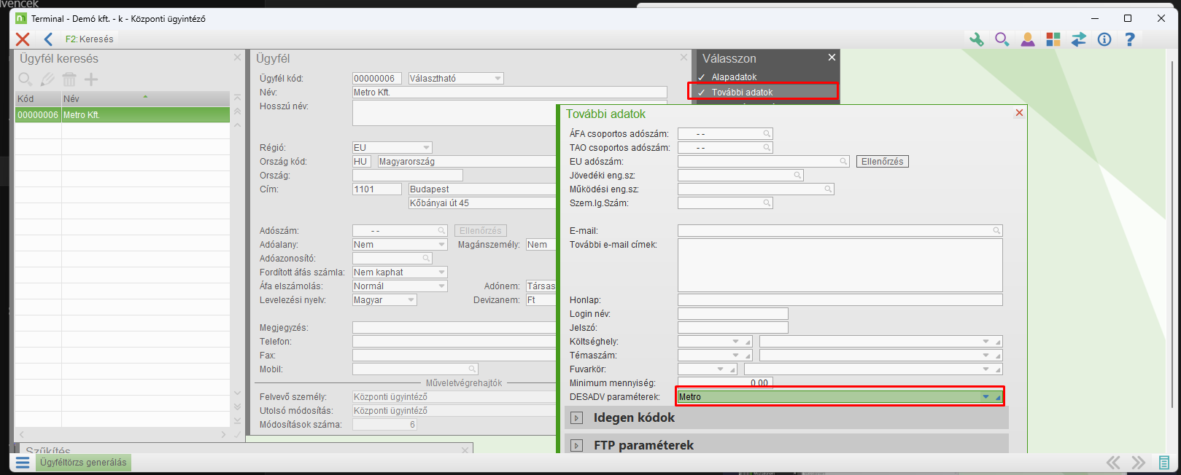Sort by the Kód column header

click(x=38, y=99)
